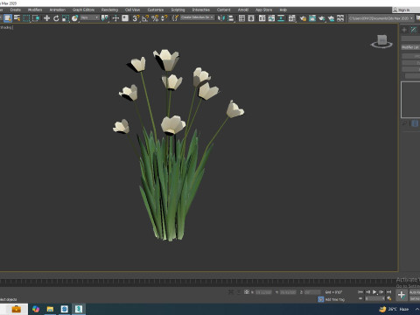Click the Mirror tool icon

pyautogui.click(x=221, y=18)
